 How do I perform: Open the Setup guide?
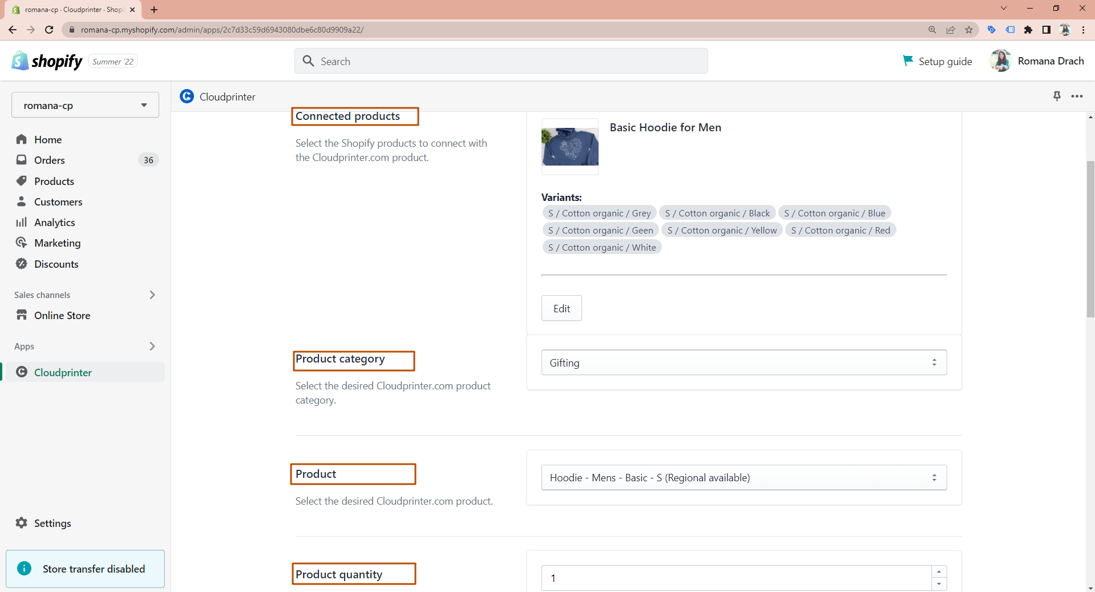pyautogui.click(x=938, y=61)
